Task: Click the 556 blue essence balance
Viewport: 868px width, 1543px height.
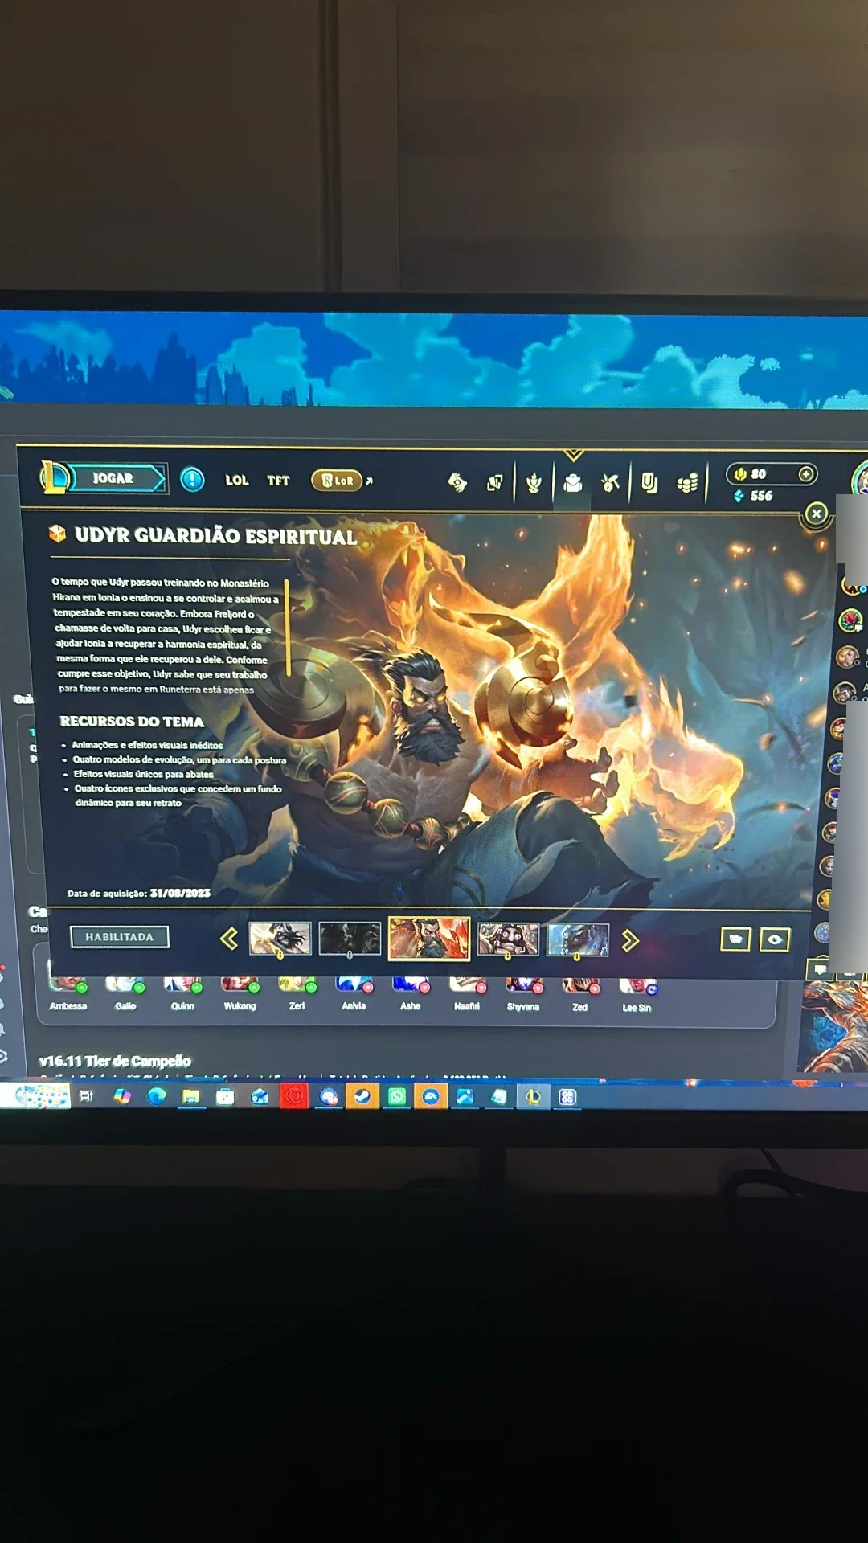Action: click(x=753, y=496)
